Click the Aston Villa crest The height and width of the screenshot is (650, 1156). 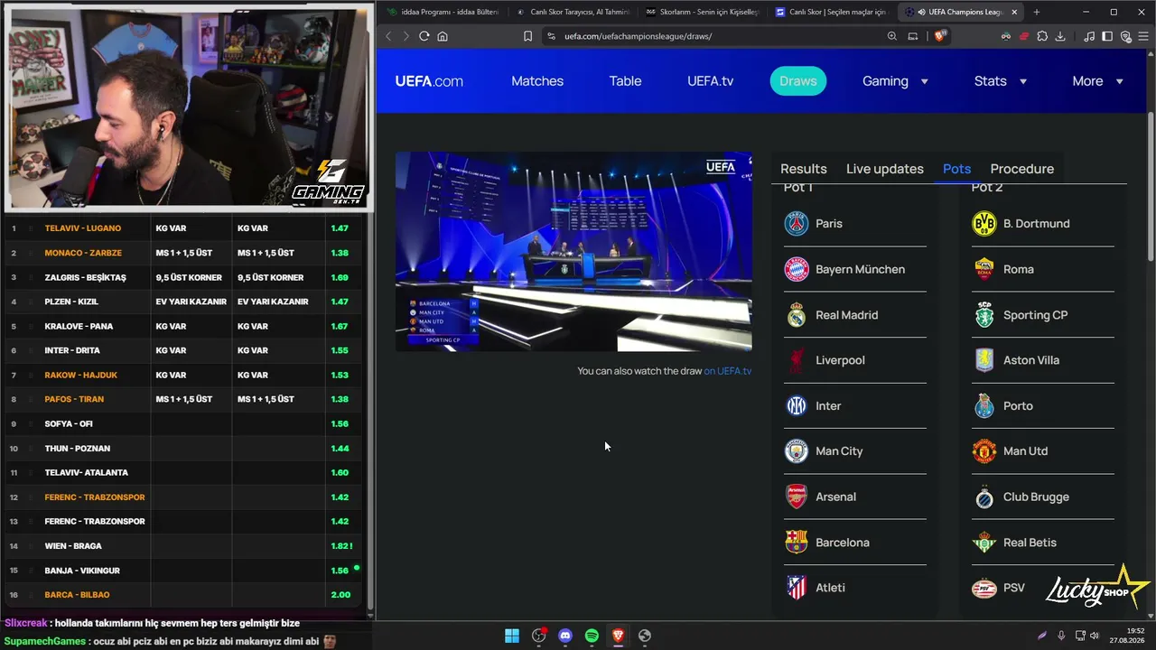tap(984, 360)
